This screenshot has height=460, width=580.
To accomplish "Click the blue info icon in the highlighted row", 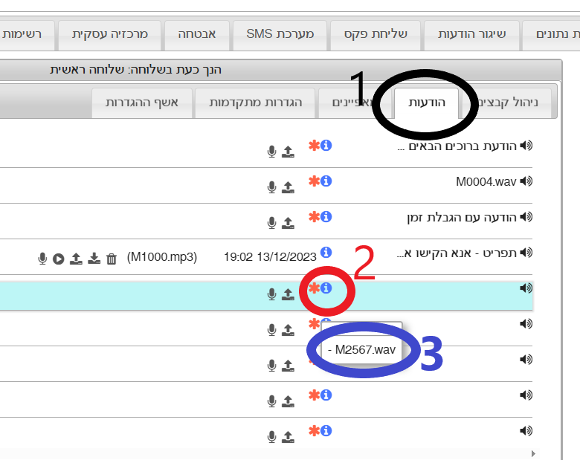I will pyautogui.click(x=326, y=288).
